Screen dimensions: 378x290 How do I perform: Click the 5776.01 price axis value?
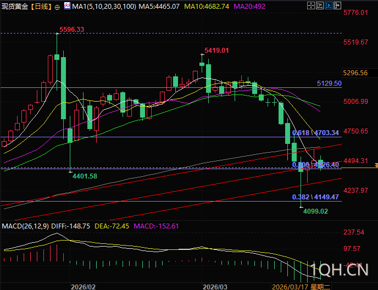tap(355, 13)
